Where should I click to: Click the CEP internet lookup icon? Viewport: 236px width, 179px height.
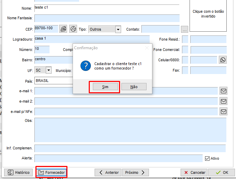click(63, 29)
